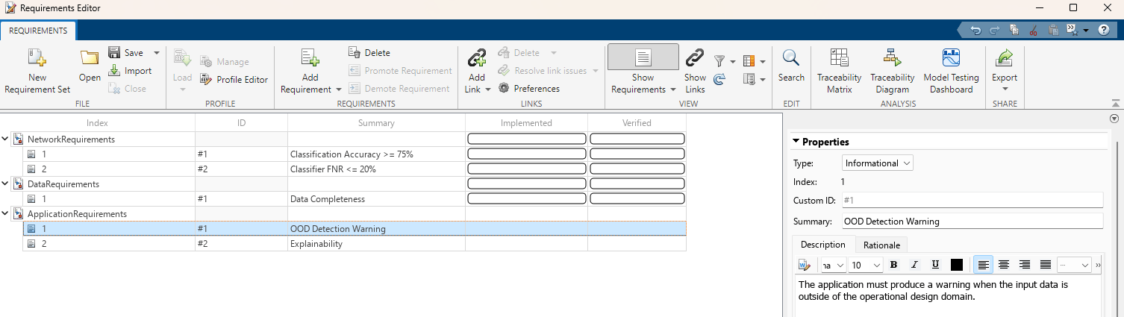1124x317 pixels.
Task: Open the Traceability Diagram
Action: [x=892, y=71]
